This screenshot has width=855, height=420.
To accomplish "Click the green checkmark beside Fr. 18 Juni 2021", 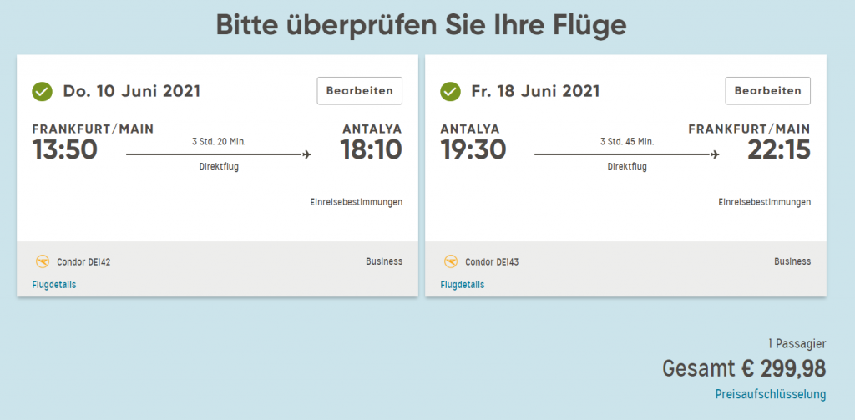I will (451, 91).
